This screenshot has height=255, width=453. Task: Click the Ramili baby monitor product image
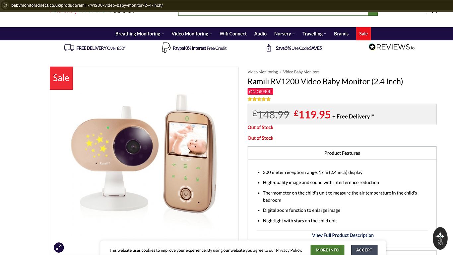tap(144, 156)
